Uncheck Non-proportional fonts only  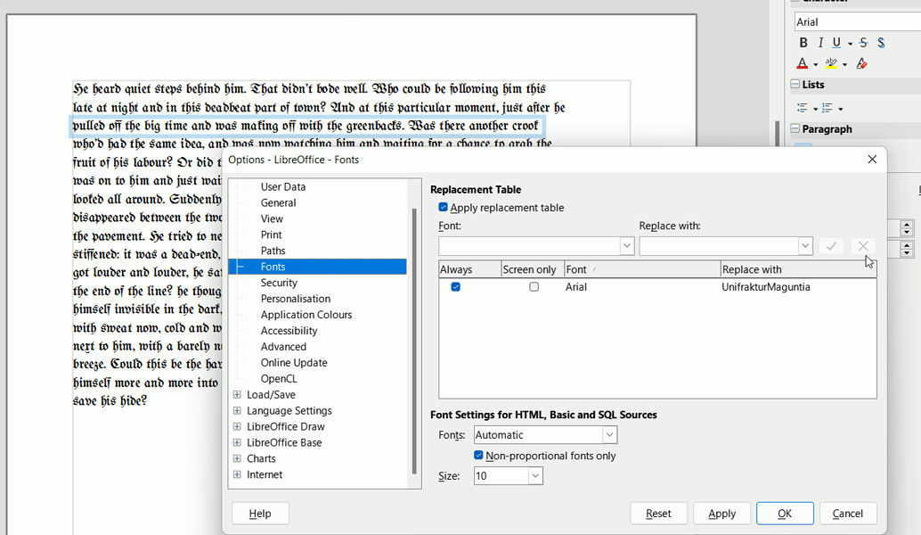click(478, 455)
